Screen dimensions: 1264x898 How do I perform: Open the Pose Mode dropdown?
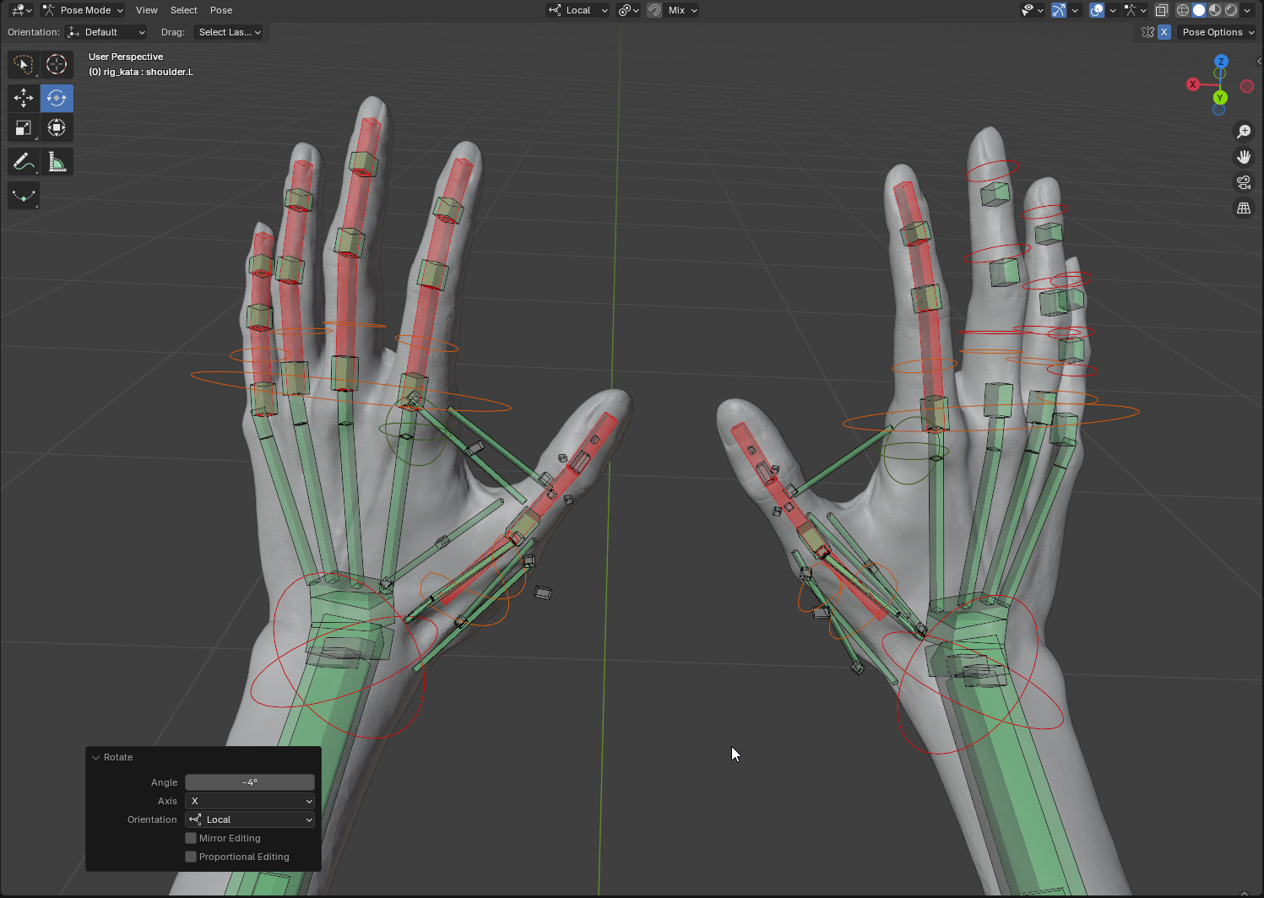83,10
